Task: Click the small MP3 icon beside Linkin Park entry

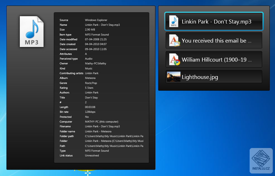Action: [174, 22]
